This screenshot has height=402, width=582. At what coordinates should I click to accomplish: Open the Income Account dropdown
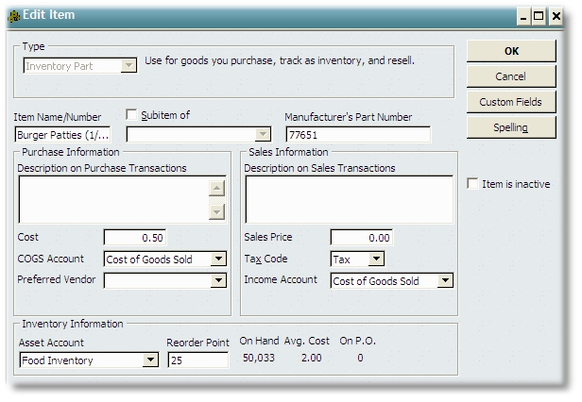[445, 280]
